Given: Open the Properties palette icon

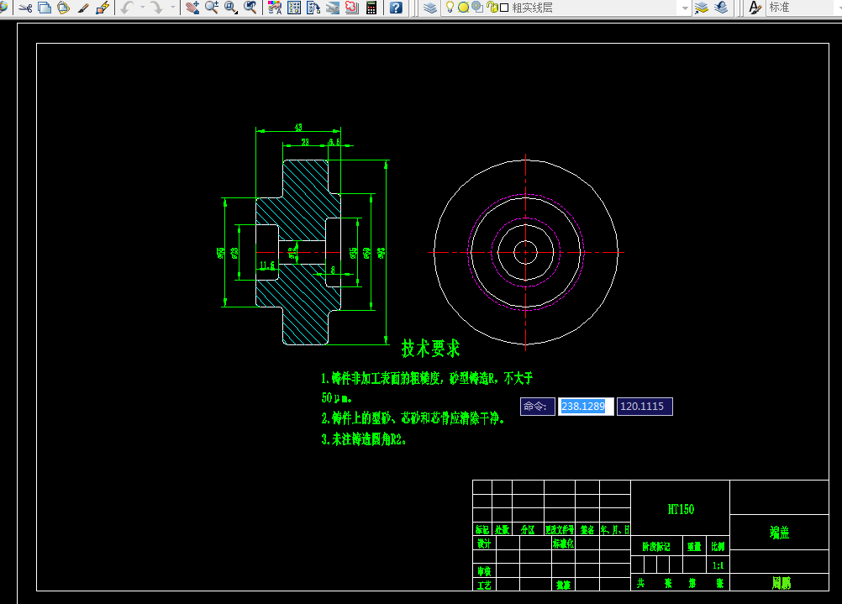Looking at the screenshot, I should pyautogui.click(x=275, y=8).
